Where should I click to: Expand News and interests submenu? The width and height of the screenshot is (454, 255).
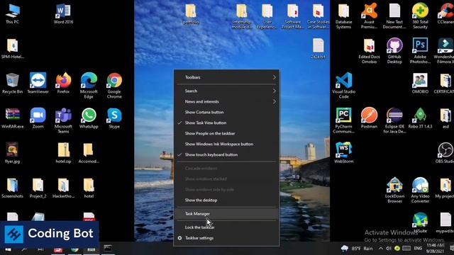point(227,101)
